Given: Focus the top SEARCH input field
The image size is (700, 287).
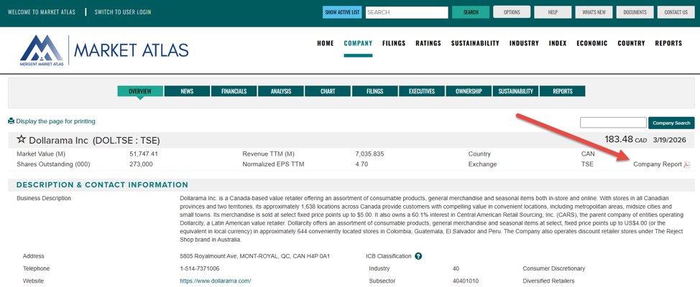Looking at the screenshot, I should click(407, 12).
